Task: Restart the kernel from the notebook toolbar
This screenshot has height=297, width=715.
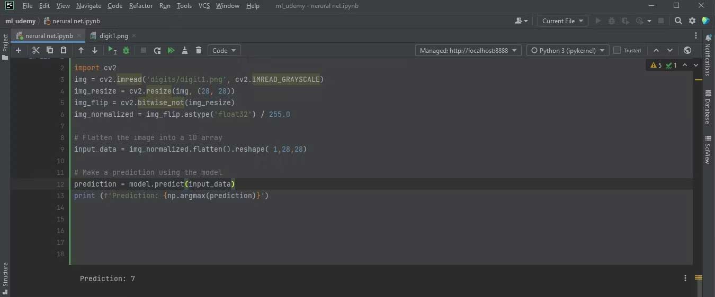Action: 157,50
